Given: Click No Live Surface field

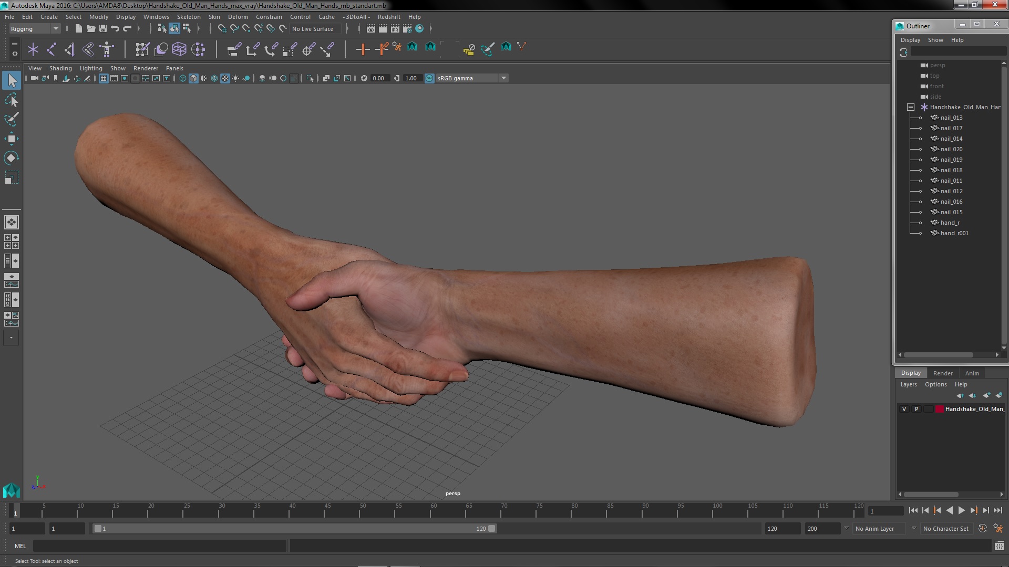Looking at the screenshot, I should [315, 29].
